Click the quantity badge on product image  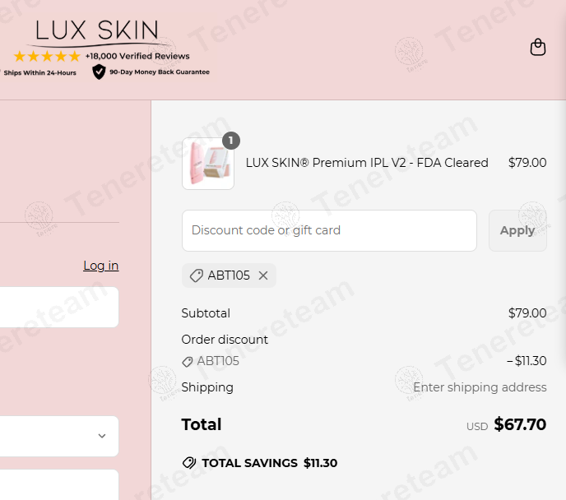(231, 141)
